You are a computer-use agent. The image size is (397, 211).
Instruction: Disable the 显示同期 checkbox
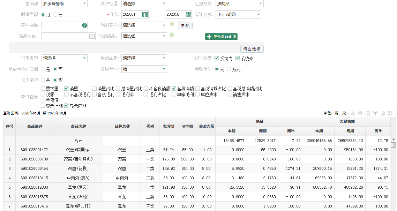tap(66, 106)
